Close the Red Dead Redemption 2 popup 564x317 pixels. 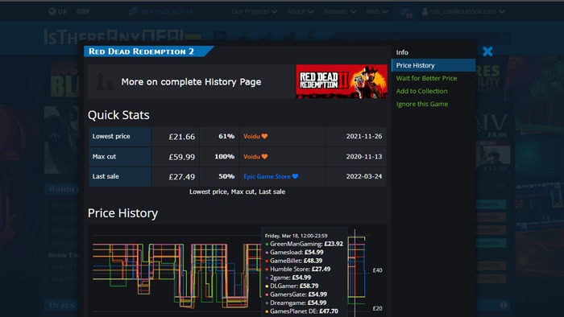487,51
